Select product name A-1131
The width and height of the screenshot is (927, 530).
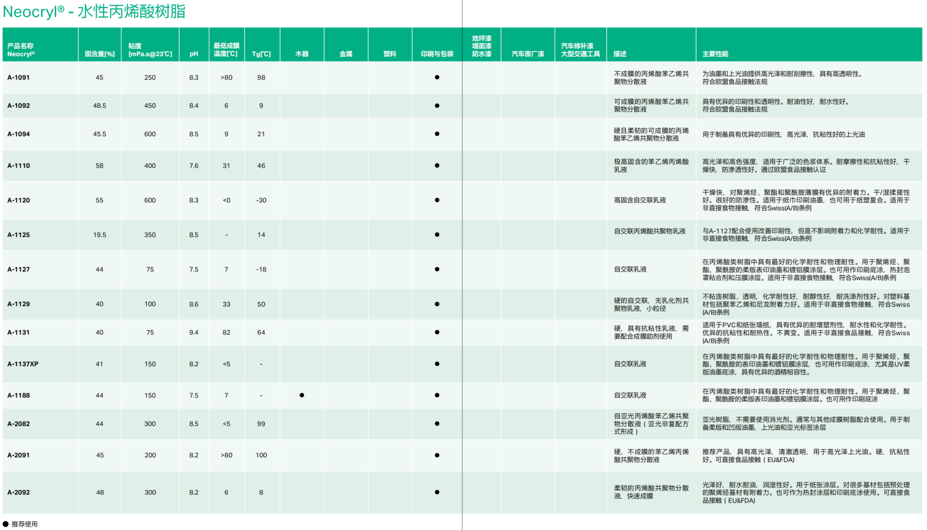19,332
